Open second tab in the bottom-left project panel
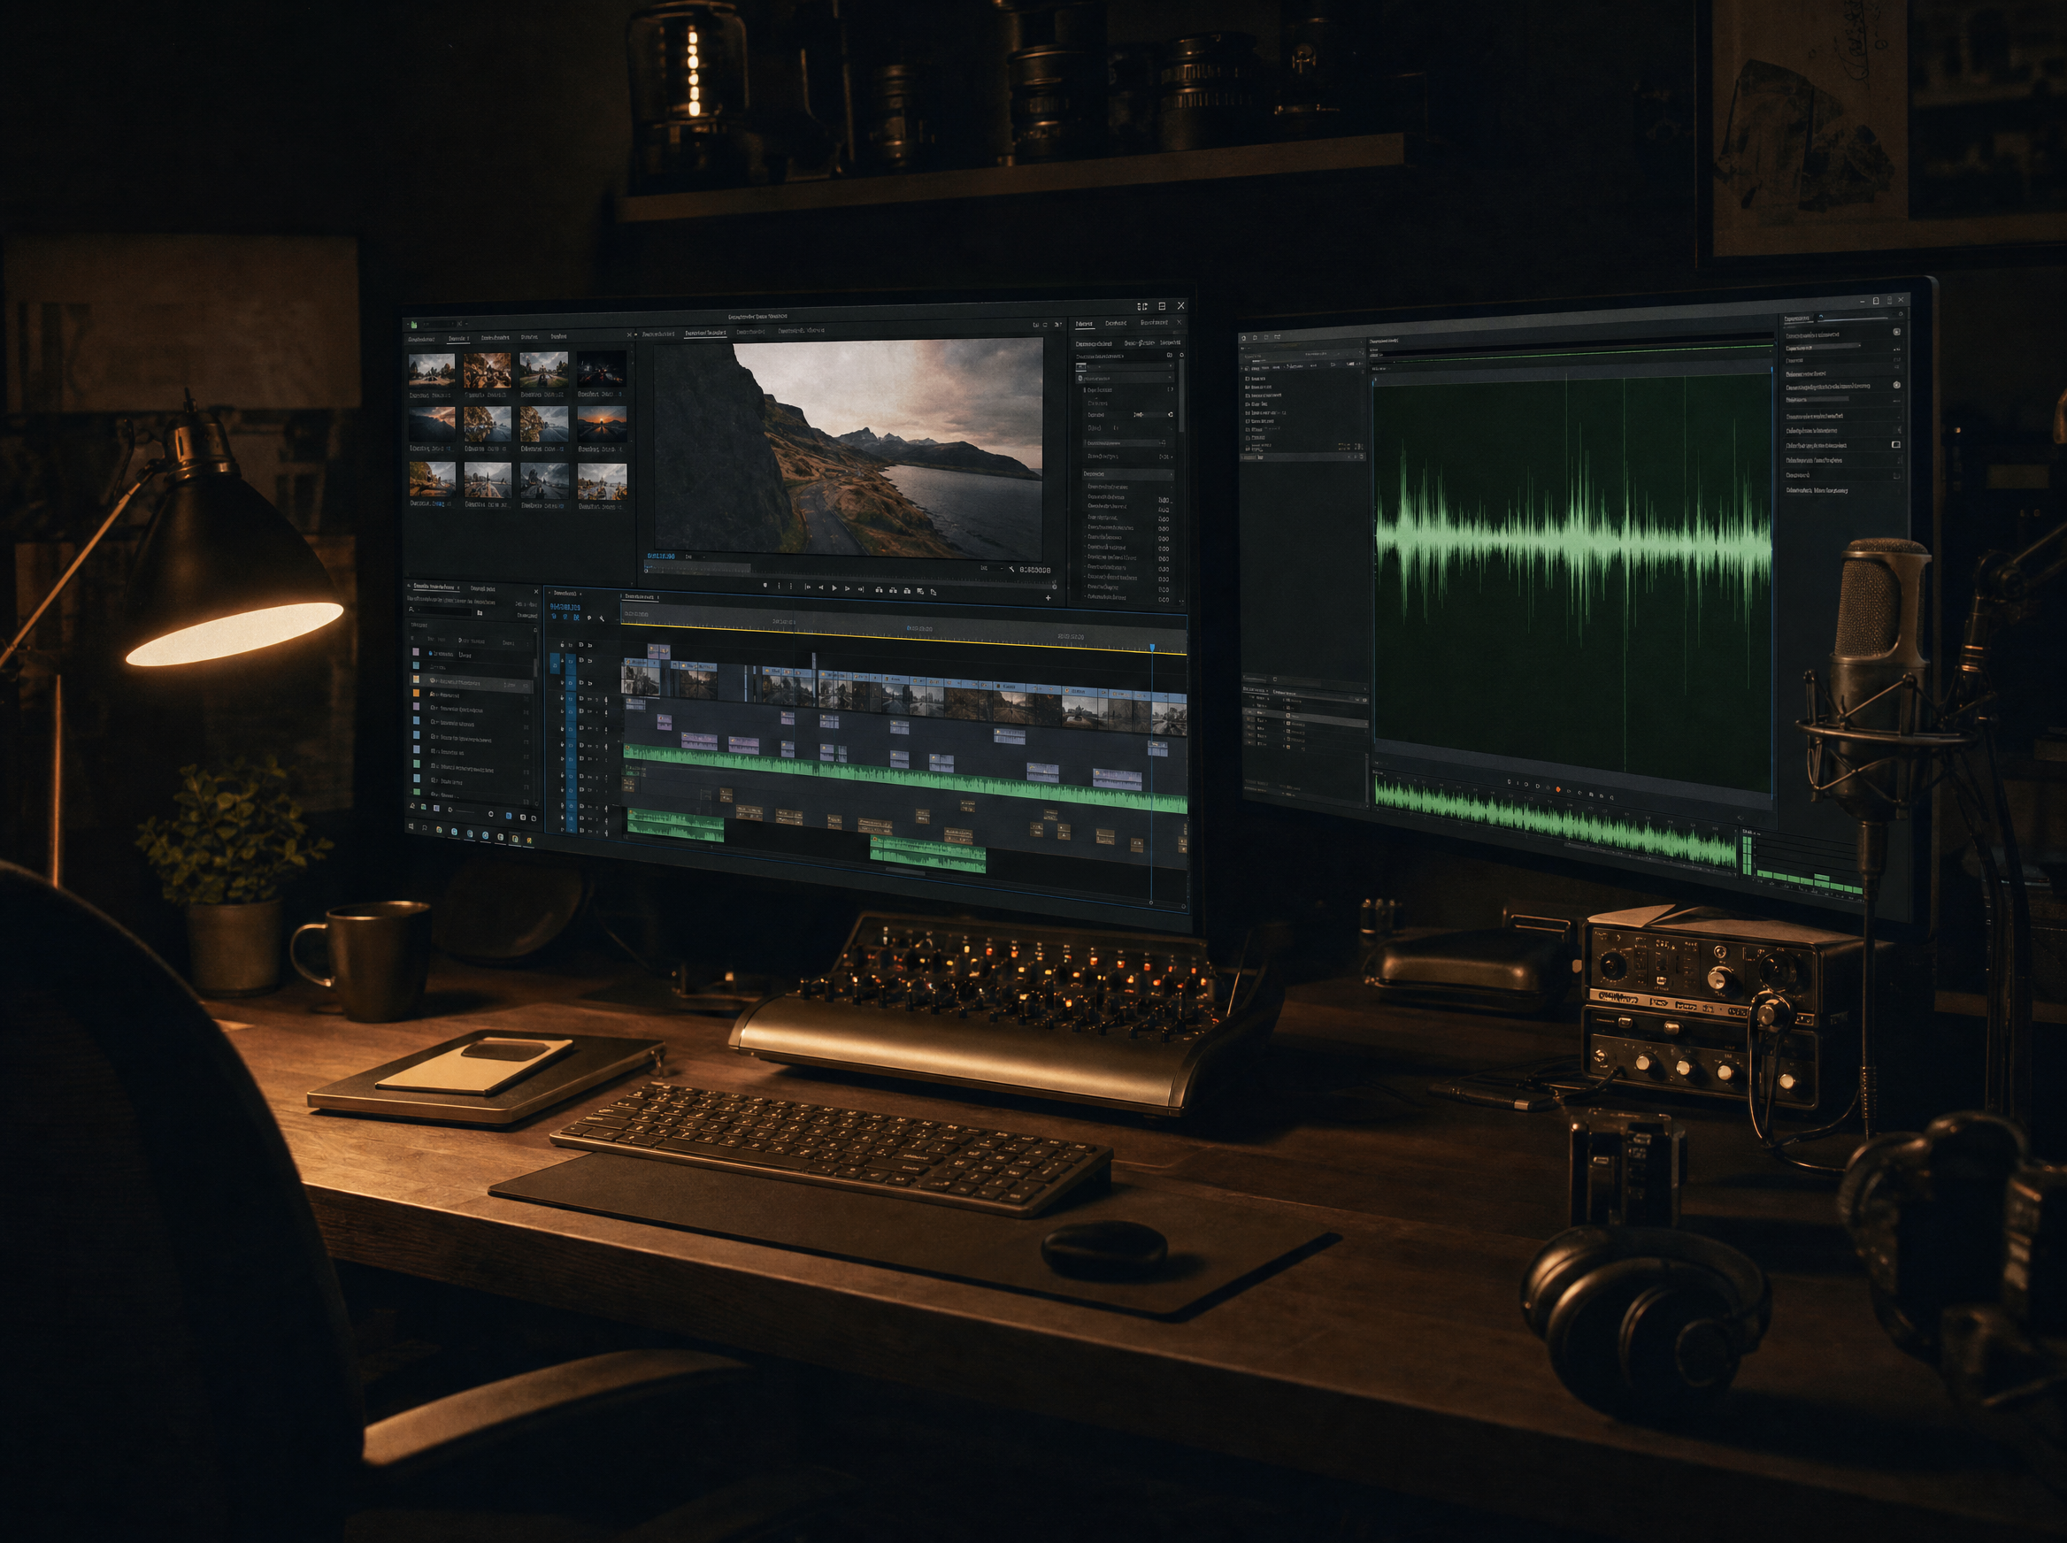 click(484, 589)
